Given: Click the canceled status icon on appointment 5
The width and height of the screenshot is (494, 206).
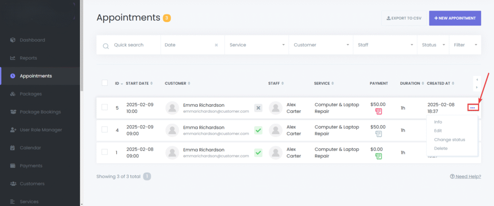Looking at the screenshot, I should click(258, 108).
